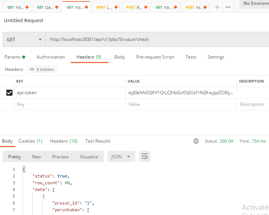
Task: Click the api-token value starting eyJ0eXAi
Action: coord(181,93)
